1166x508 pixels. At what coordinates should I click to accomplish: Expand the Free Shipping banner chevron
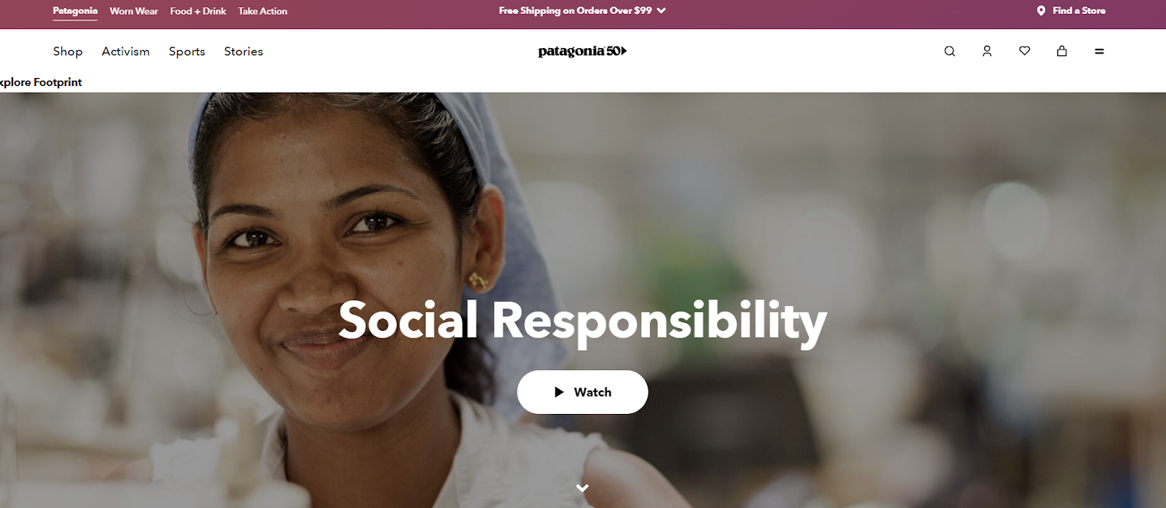(661, 11)
